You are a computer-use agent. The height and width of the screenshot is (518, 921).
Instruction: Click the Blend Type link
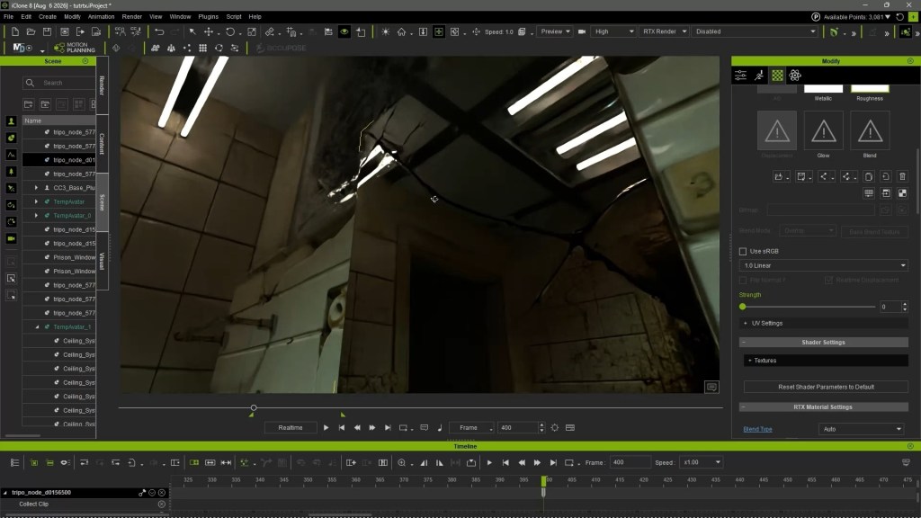(757, 429)
